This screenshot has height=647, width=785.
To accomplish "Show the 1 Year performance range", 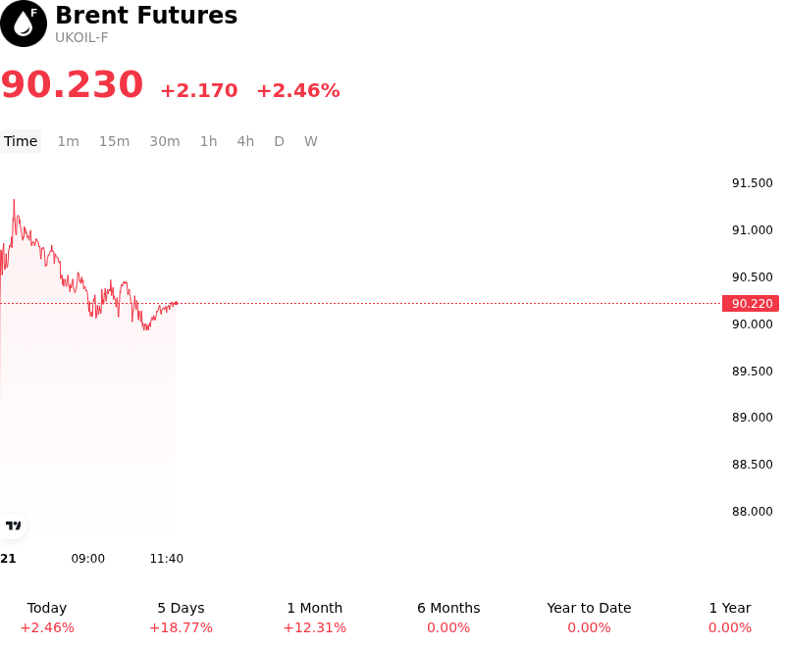I will click(x=730, y=618).
